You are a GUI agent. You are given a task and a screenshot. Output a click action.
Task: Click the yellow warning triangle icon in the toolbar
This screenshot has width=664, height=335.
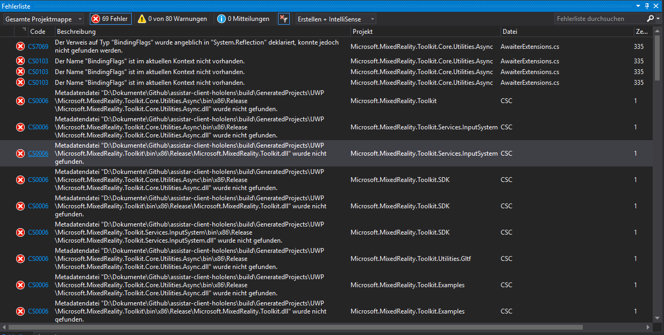(142, 18)
